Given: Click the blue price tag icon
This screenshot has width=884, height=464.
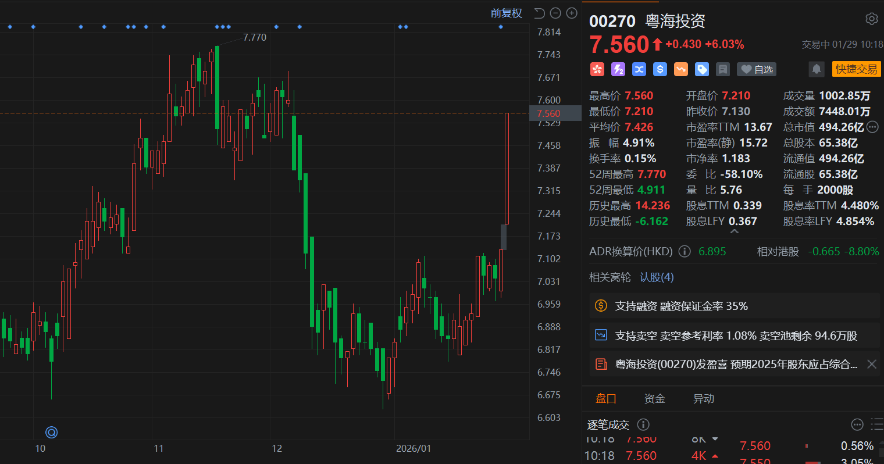Looking at the screenshot, I should tap(702, 70).
